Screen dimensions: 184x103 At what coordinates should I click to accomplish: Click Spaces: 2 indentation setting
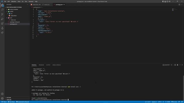(x=154, y=102)
